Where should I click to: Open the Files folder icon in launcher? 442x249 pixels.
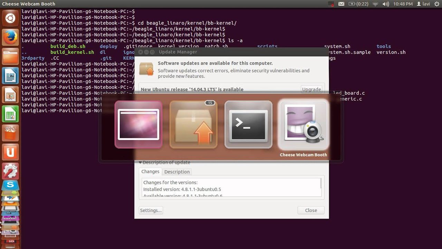(10, 56)
